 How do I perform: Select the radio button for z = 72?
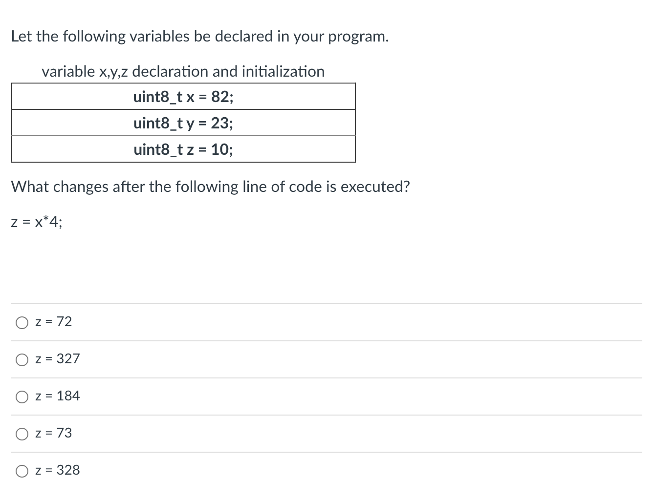pyautogui.click(x=22, y=322)
